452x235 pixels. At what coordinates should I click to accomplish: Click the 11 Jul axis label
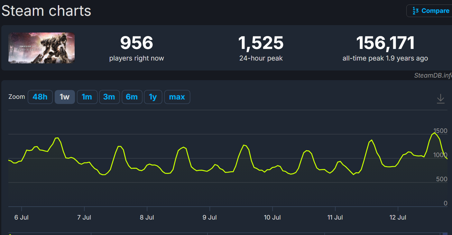[x=335, y=218]
